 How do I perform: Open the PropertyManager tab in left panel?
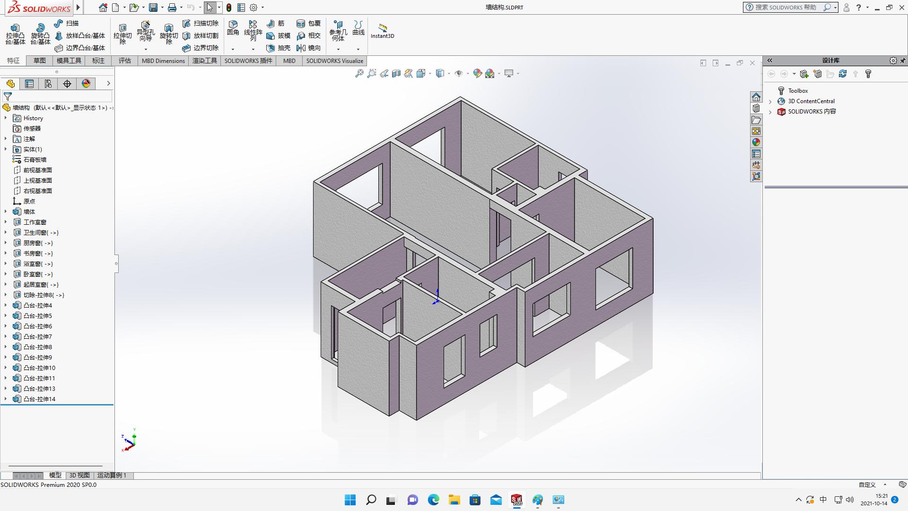pyautogui.click(x=29, y=84)
